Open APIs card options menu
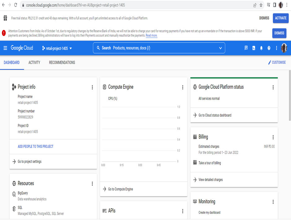Screen dimensions: 291x220 pos(183,211)
